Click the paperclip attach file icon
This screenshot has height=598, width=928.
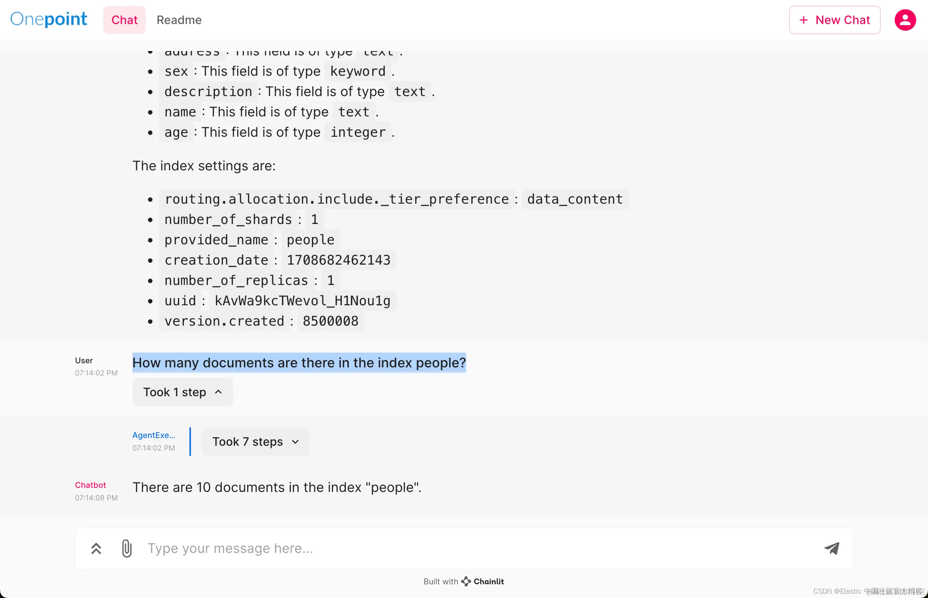pyautogui.click(x=127, y=548)
